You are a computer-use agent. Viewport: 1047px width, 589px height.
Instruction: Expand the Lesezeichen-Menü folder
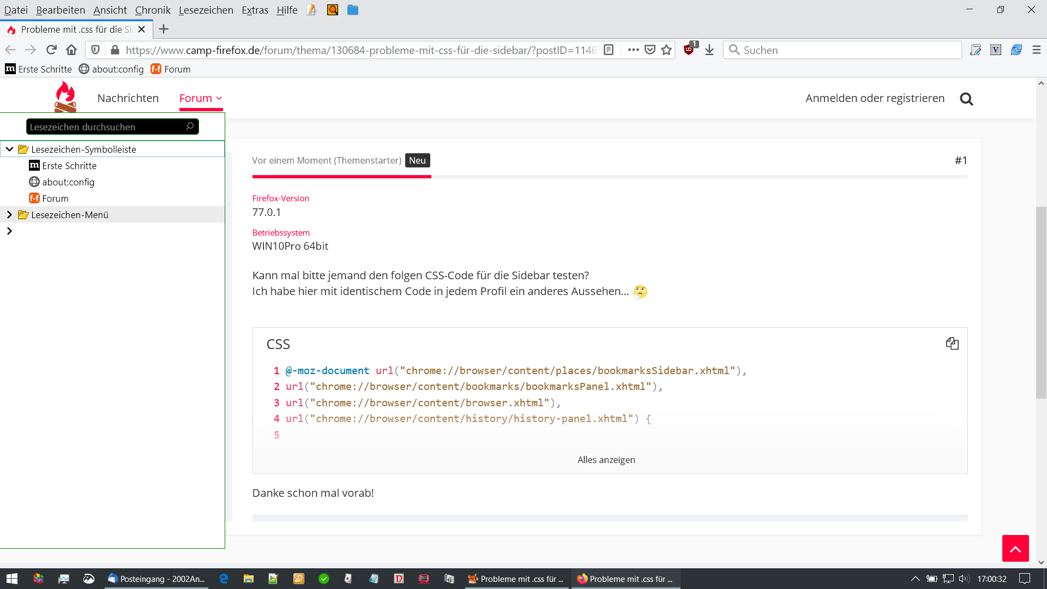[x=9, y=215]
